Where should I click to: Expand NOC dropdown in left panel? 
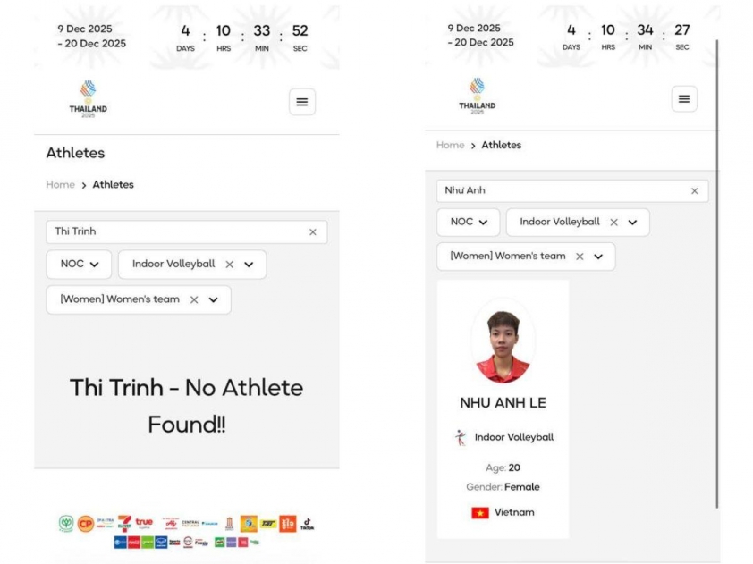(x=80, y=265)
